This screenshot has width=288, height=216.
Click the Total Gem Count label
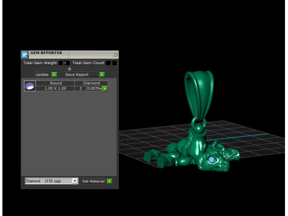[88, 63]
